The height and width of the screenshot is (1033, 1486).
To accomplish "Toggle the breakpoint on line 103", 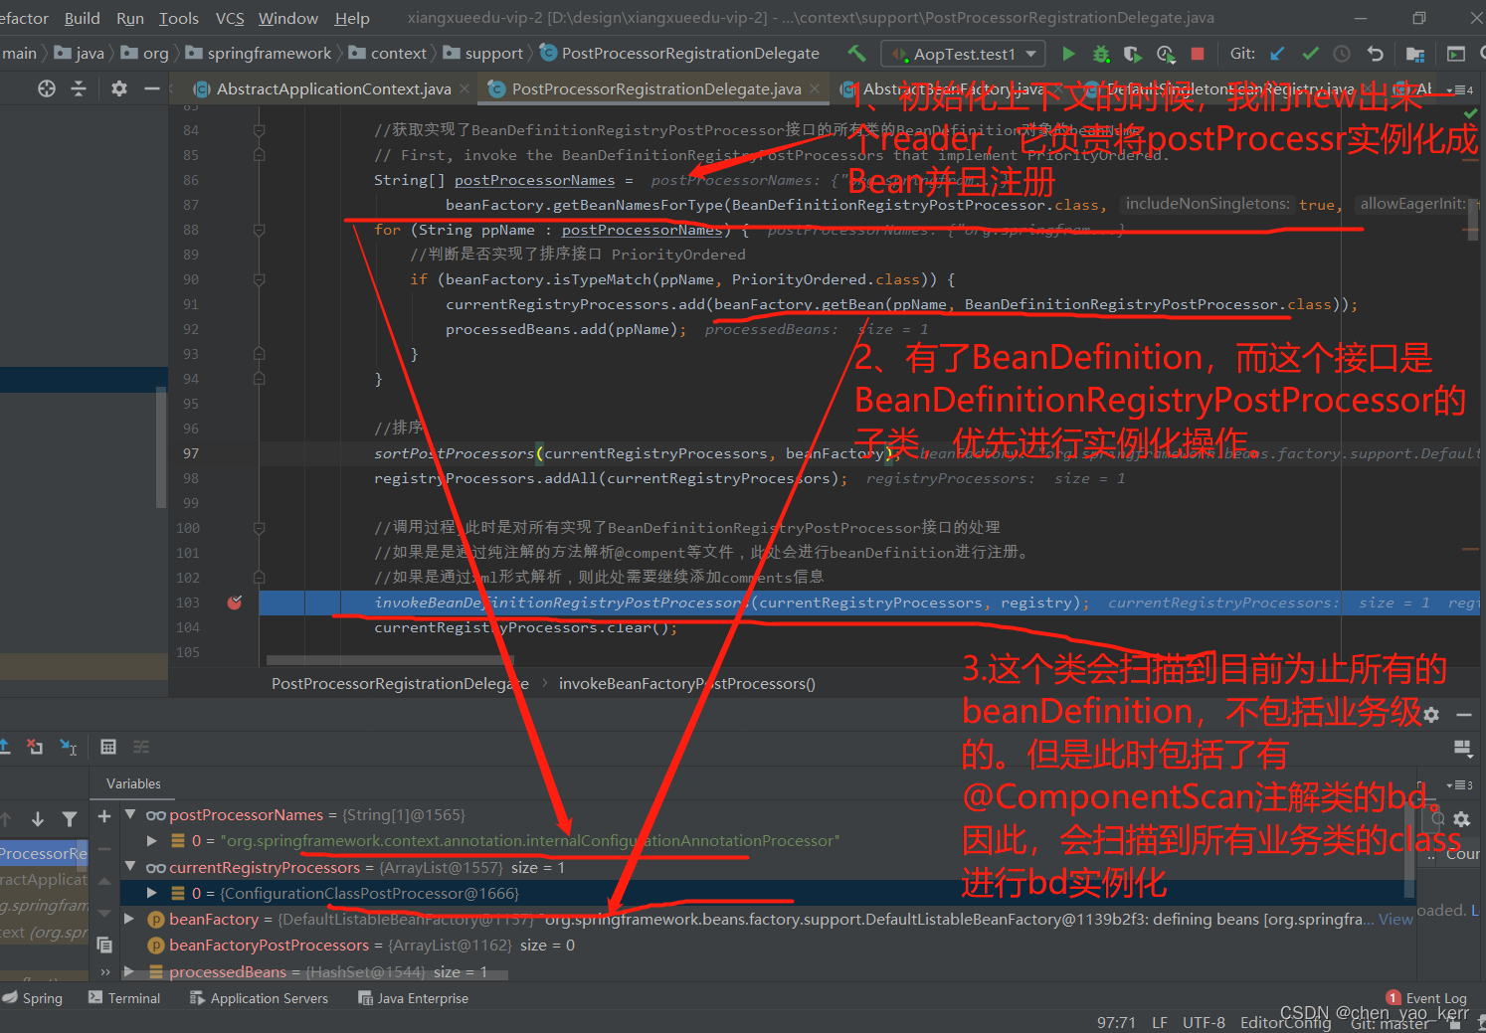I will click(235, 603).
